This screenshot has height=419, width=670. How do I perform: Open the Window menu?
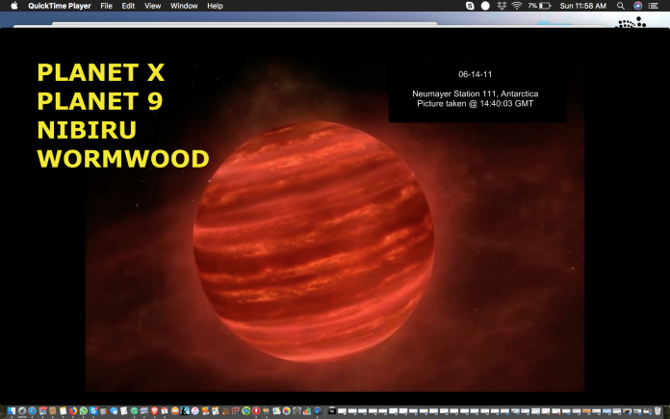[x=184, y=6]
